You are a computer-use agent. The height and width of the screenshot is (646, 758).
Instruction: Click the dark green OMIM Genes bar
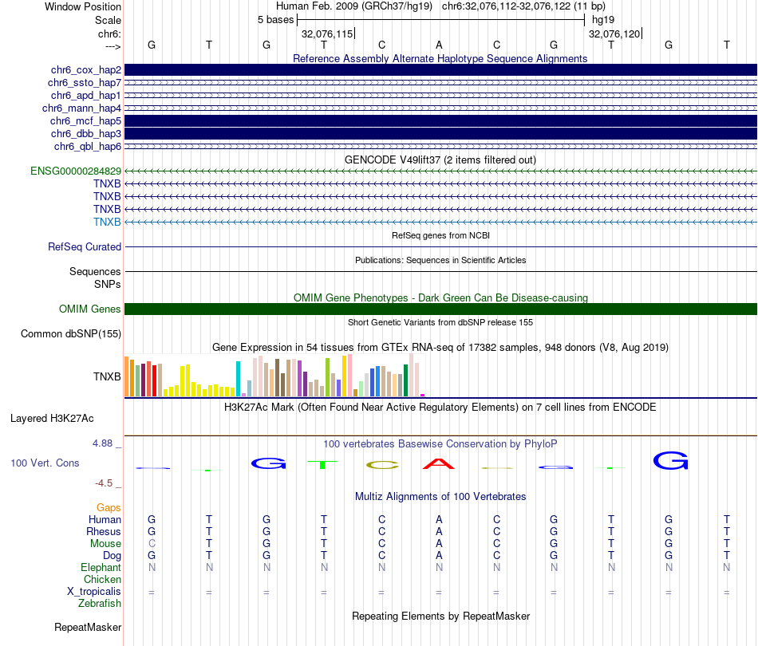point(440,309)
